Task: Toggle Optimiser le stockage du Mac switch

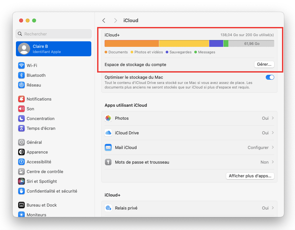Action: [x=270, y=77]
